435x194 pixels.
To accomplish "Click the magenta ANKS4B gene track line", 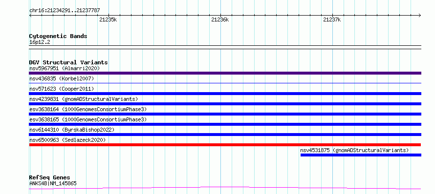I will click(x=225, y=188).
